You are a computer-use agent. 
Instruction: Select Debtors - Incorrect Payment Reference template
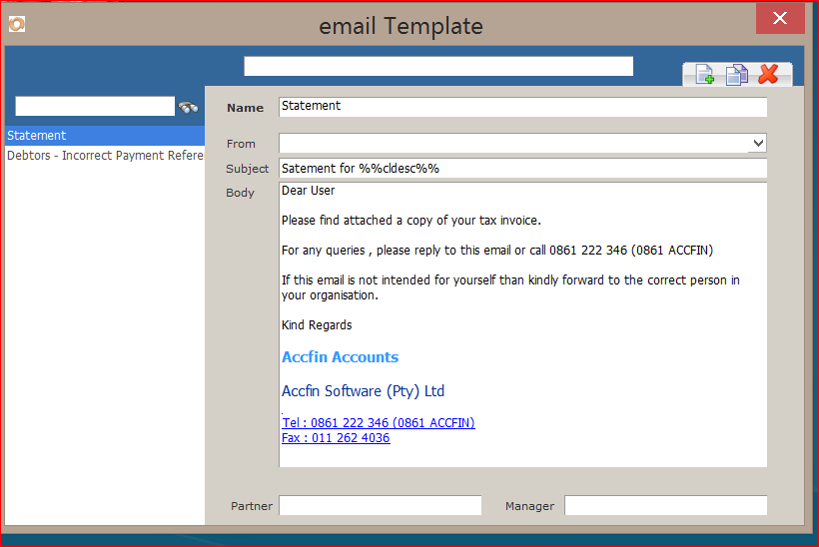pyautogui.click(x=104, y=156)
